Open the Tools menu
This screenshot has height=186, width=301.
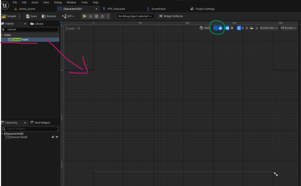(84, 3)
